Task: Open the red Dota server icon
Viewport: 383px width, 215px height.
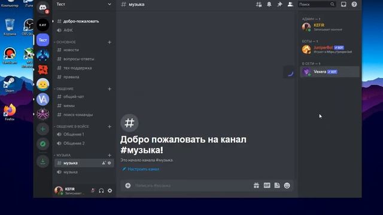Action: [42, 70]
